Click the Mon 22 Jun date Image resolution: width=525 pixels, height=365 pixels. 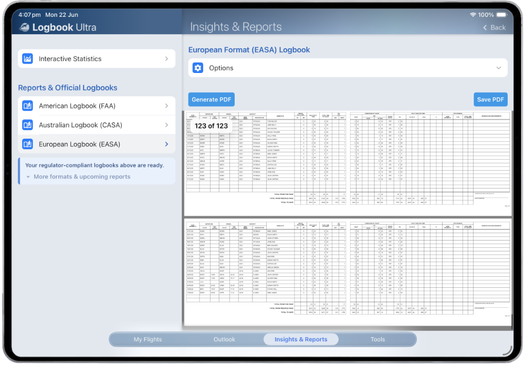61,15
